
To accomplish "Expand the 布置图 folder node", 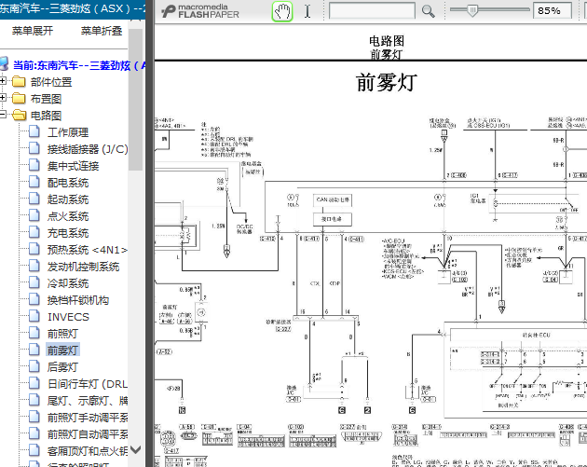I will [3, 98].
